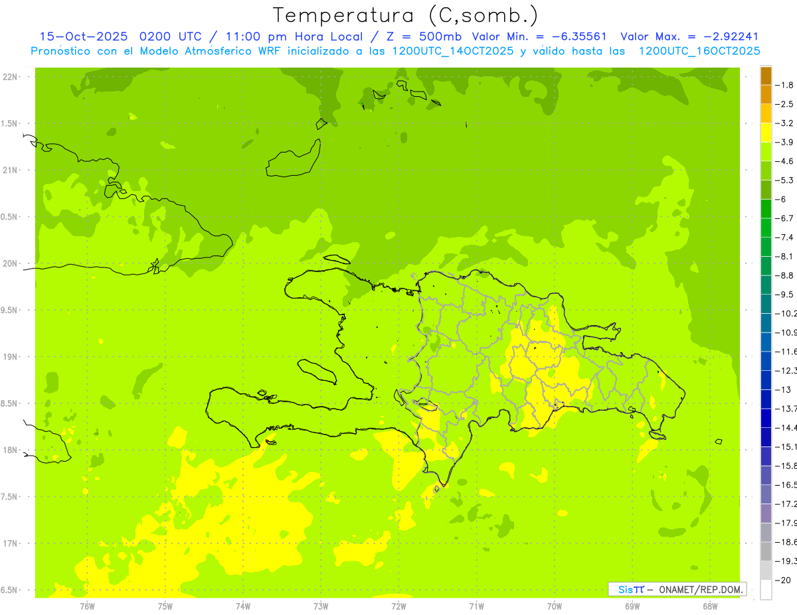Select the lime swatch between -3.9 and -4.6
Image resolution: width=797 pixels, height=615 pixels.
766,152
